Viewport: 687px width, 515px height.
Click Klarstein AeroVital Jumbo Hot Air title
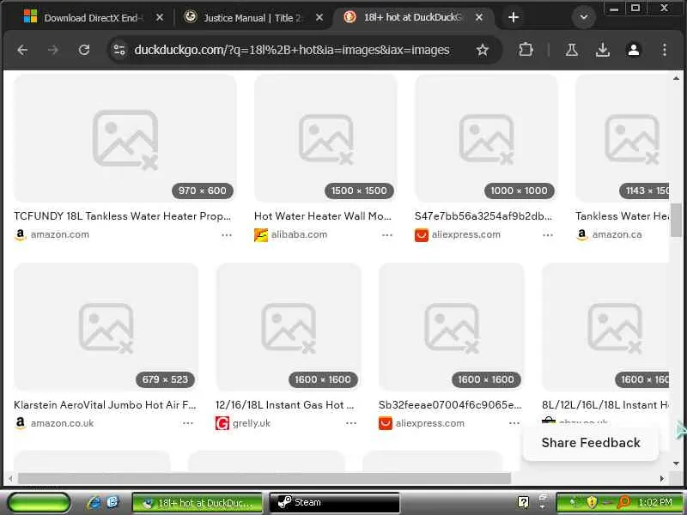click(x=105, y=405)
